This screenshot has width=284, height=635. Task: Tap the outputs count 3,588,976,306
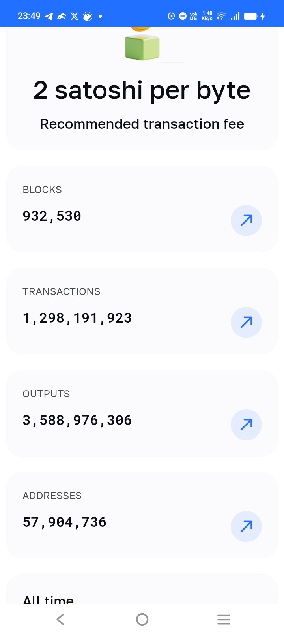click(77, 421)
